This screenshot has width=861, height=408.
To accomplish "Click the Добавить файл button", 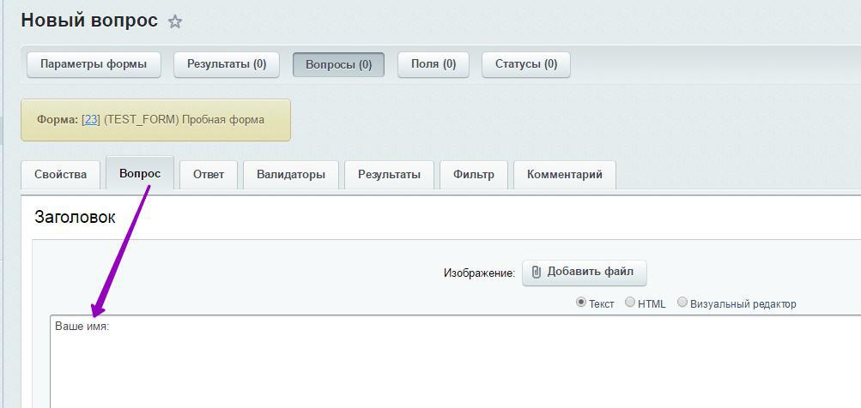I will tap(585, 273).
